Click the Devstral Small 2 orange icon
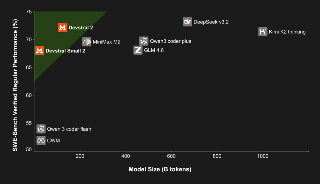 39,51
